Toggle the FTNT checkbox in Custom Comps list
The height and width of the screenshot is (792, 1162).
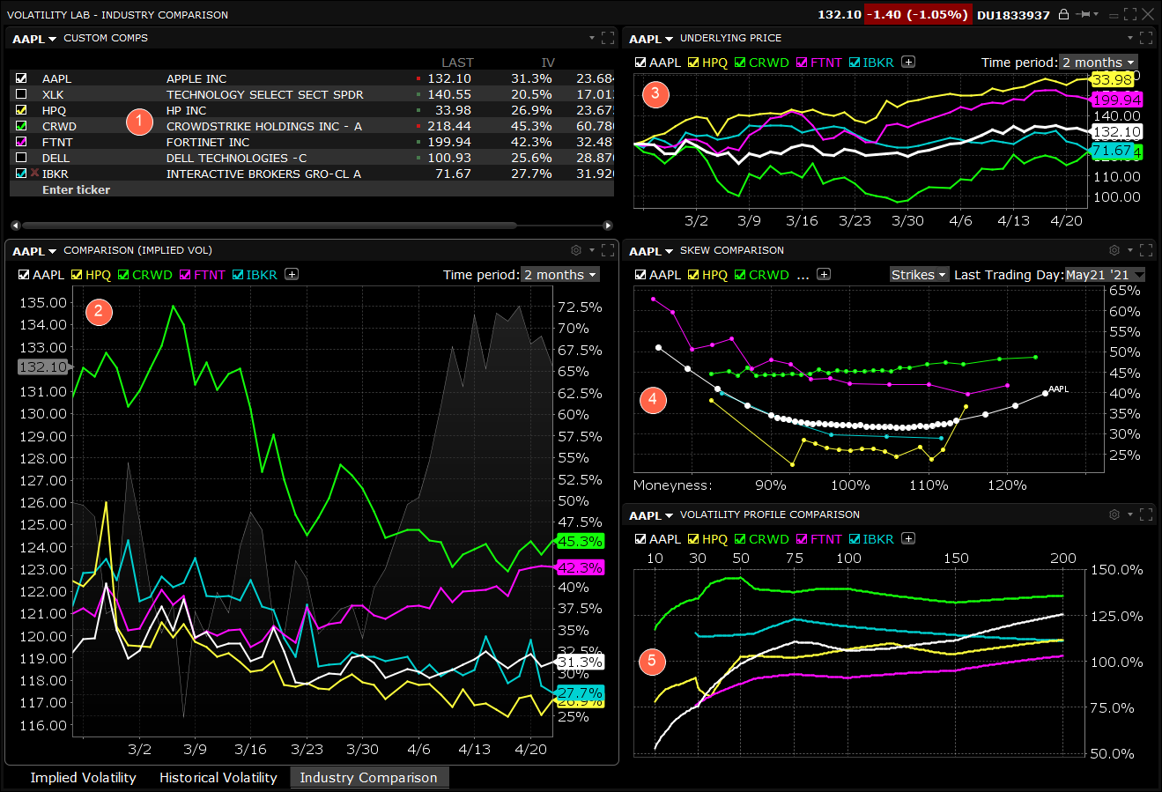click(22, 142)
